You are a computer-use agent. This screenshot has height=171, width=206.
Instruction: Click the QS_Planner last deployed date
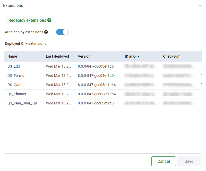tap(58, 94)
